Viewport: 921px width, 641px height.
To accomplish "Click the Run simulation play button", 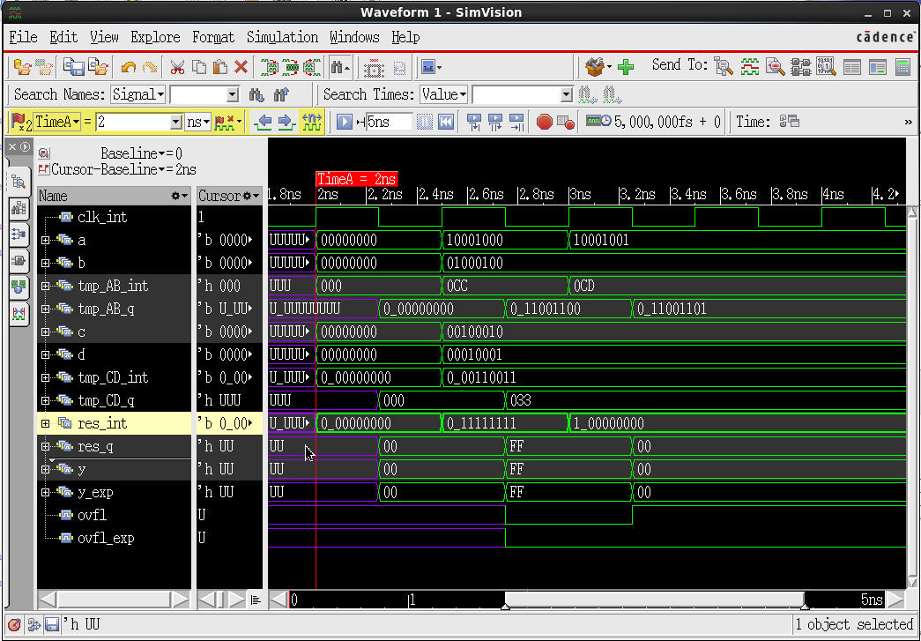I will (345, 123).
